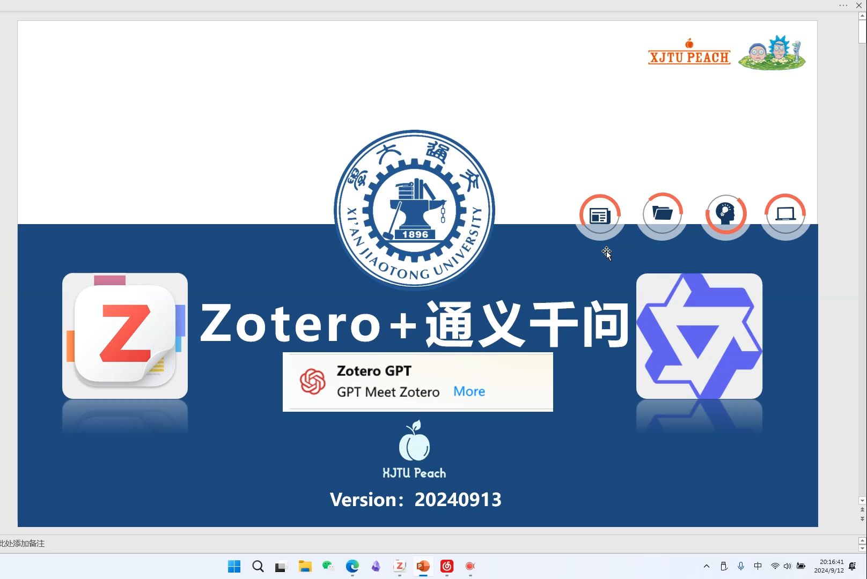Expand the hidden system tray icons chevron
Image resolution: width=867 pixels, height=579 pixels.
707,566
